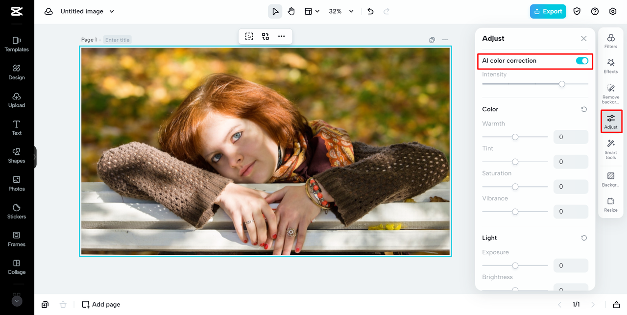
Task: Open settings hexagon gear icon
Action: (613, 11)
